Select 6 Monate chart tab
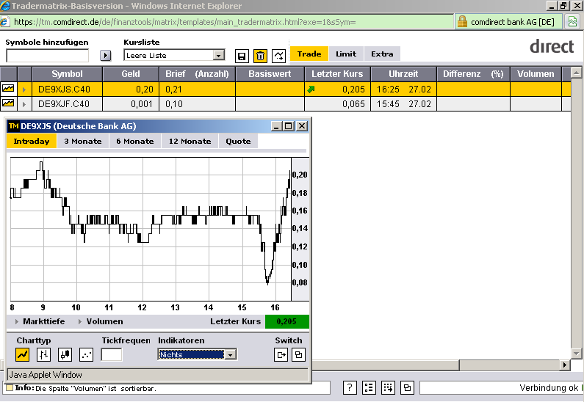 (x=135, y=142)
